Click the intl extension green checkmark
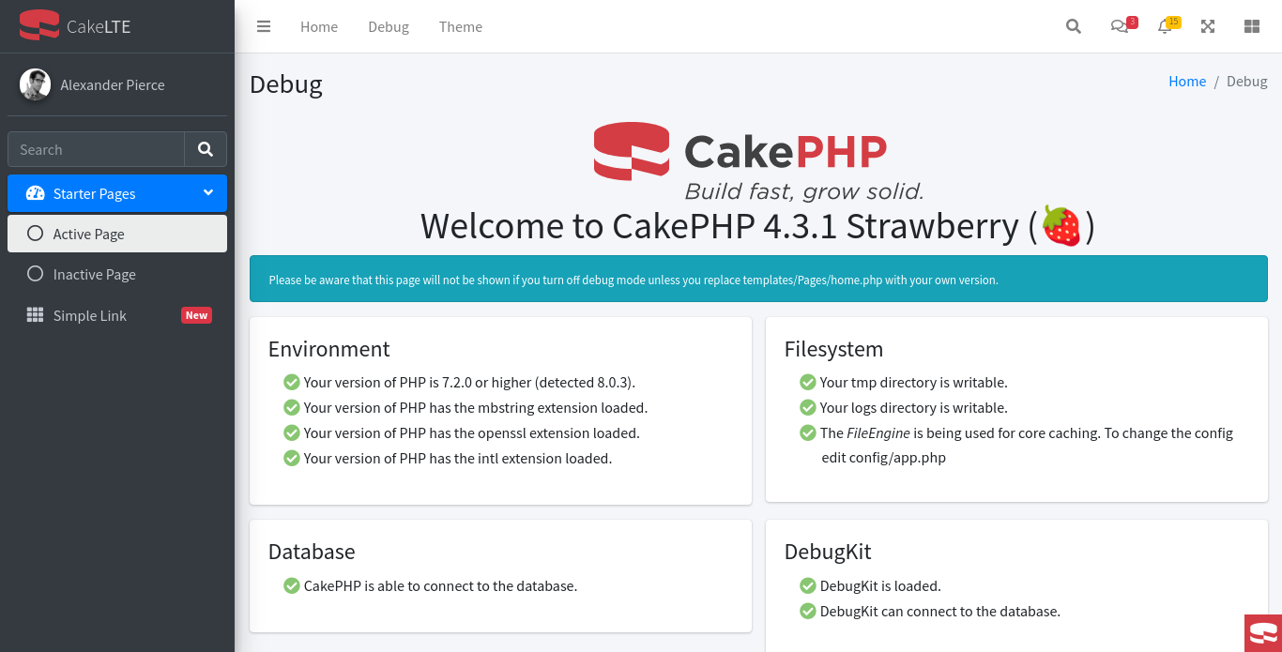The height and width of the screenshot is (652, 1282). click(291, 458)
